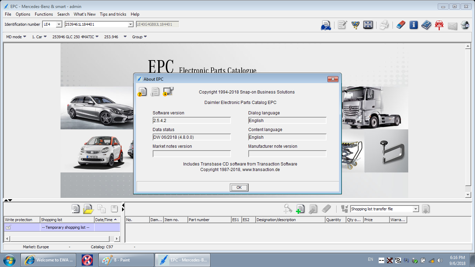Image resolution: width=475 pixels, height=267 pixels.
Task: Open the Shopping list transfer file dropdown
Action: coord(416,209)
